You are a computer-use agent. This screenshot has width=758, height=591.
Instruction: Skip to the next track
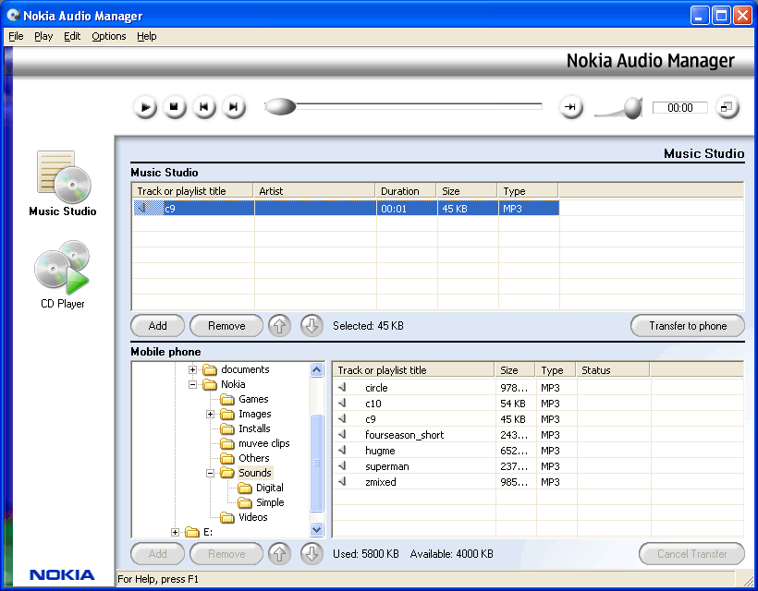point(234,107)
